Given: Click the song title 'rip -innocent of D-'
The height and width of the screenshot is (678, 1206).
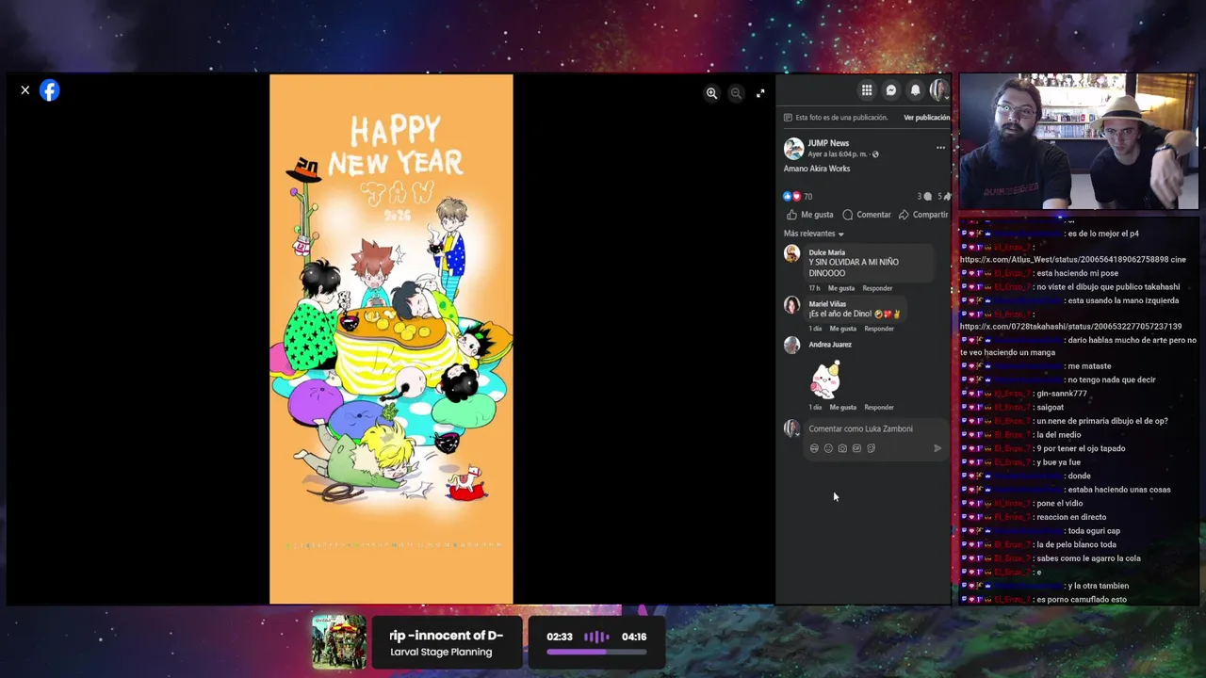Looking at the screenshot, I should (447, 636).
